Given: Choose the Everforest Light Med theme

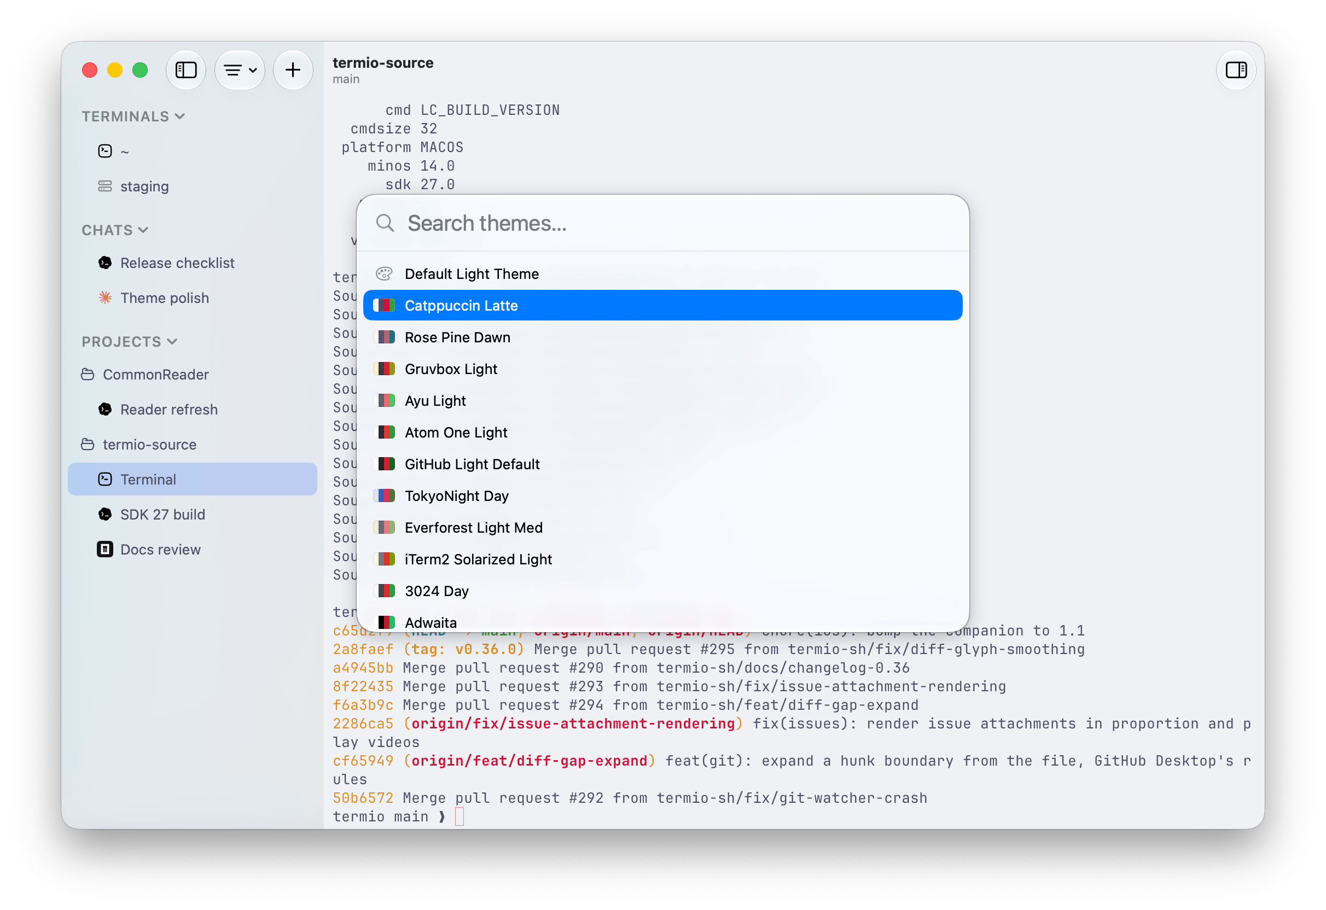Looking at the screenshot, I should tap(662, 527).
